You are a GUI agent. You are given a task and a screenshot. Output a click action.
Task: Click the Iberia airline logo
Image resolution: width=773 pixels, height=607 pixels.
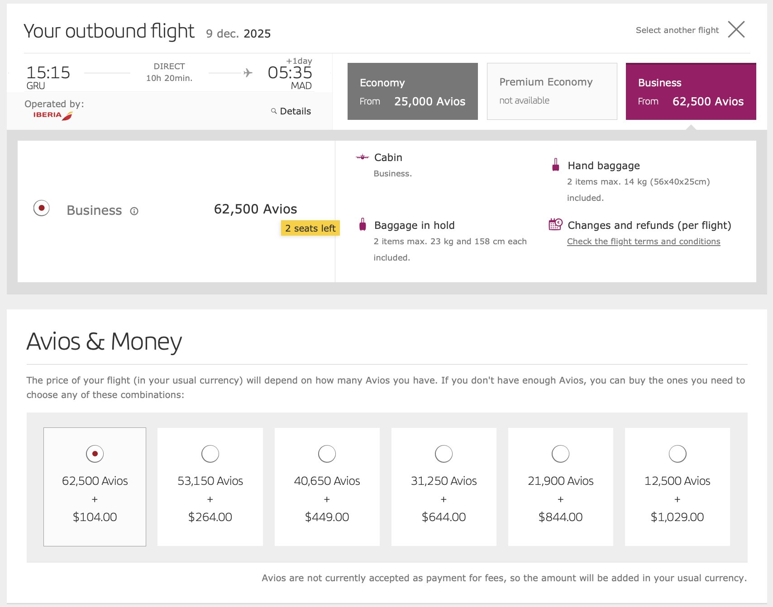(53, 115)
